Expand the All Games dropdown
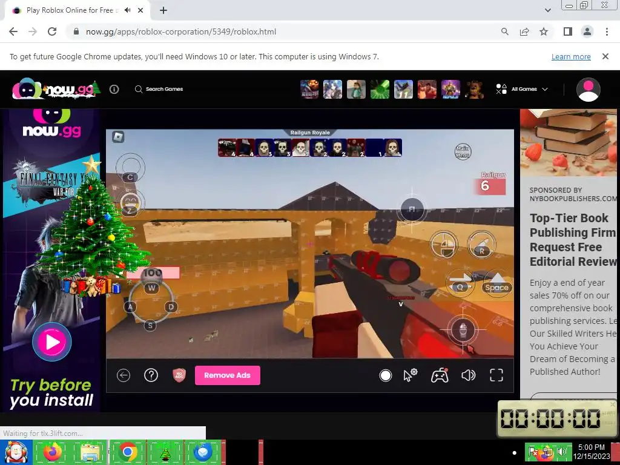Viewport: 620px width, 465px height. point(522,89)
